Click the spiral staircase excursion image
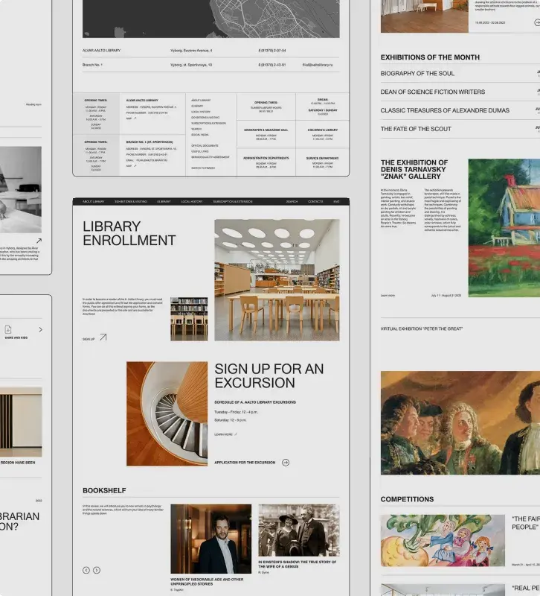This screenshot has width=540, height=596. tap(167, 413)
